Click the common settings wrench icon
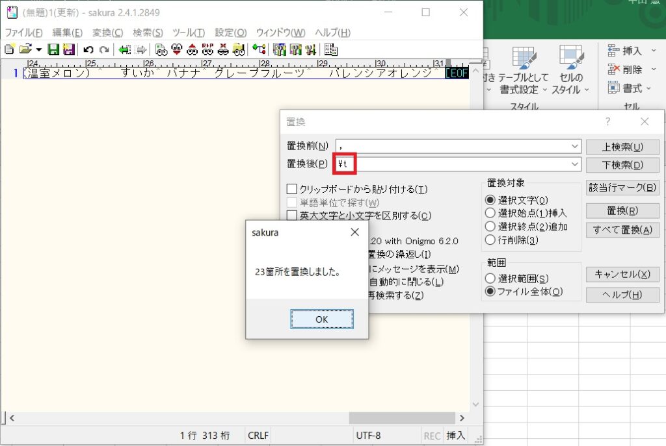Screen dimensions: 666x446 point(311,49)
